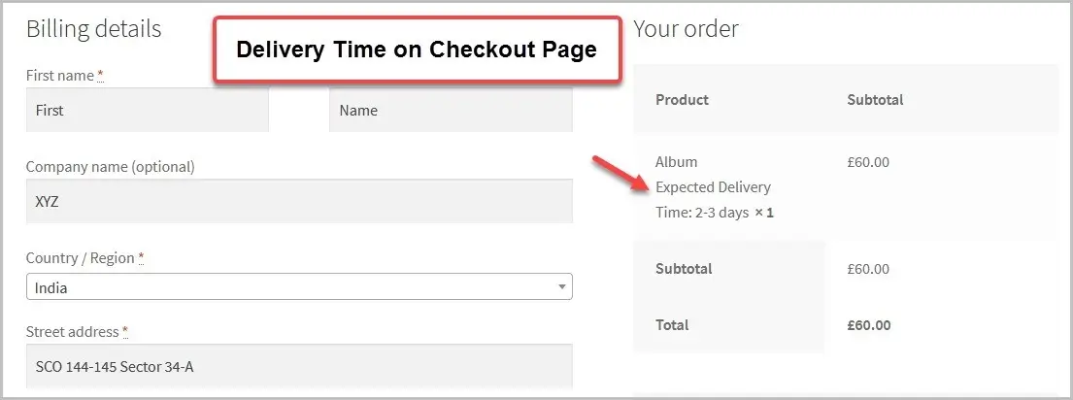The width and height of the screenshot is (1073, 400).
Task: Select the last name field containing Name
Action: pyautogui.click(x=451, y=110)
